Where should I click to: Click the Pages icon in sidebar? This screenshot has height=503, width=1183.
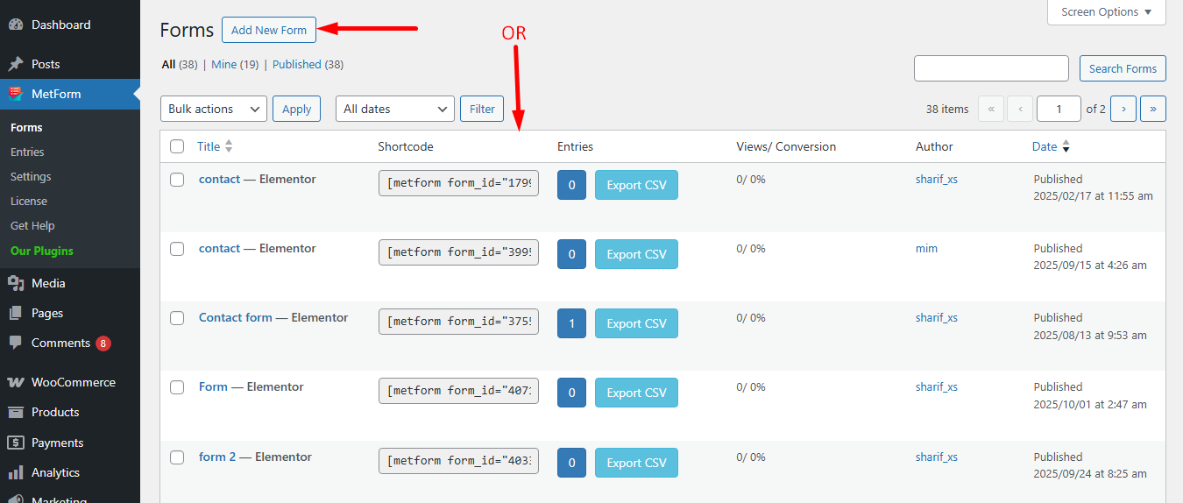[16, 313]
